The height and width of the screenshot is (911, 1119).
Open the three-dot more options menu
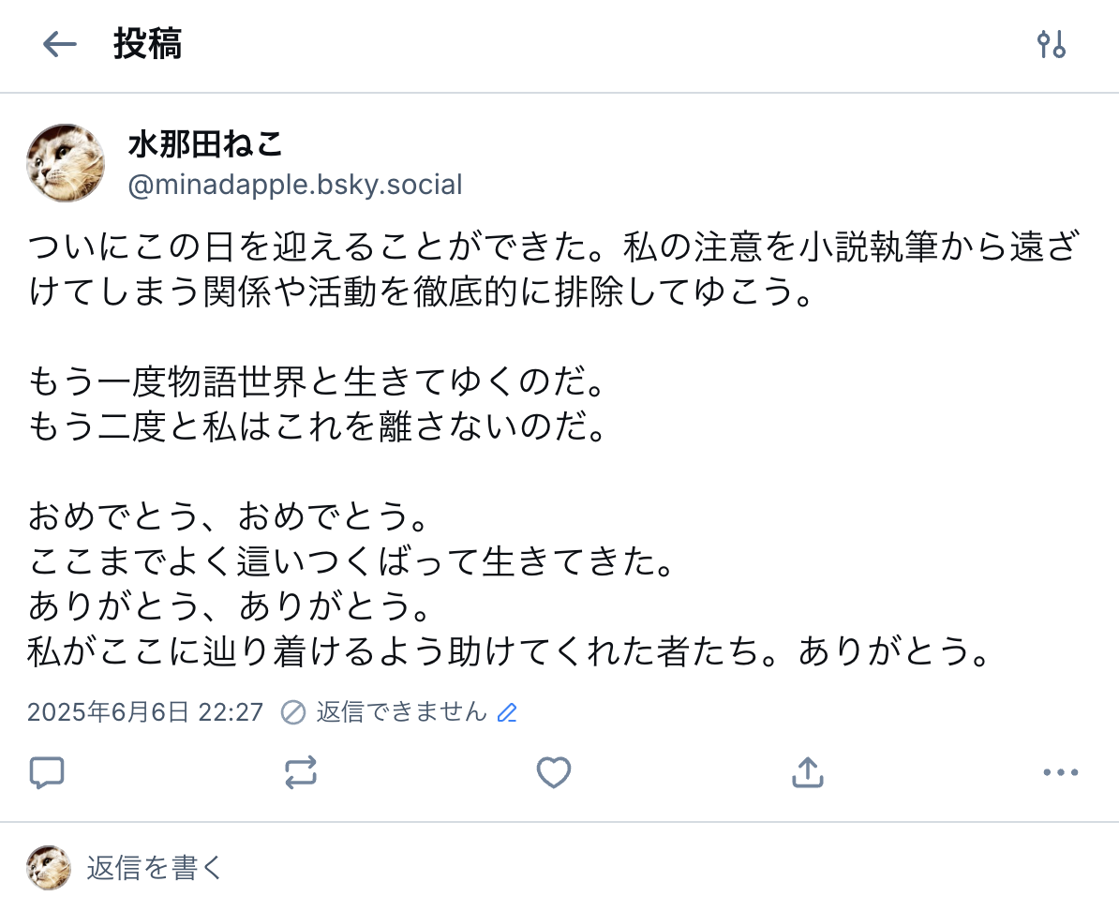(1061, 772)
